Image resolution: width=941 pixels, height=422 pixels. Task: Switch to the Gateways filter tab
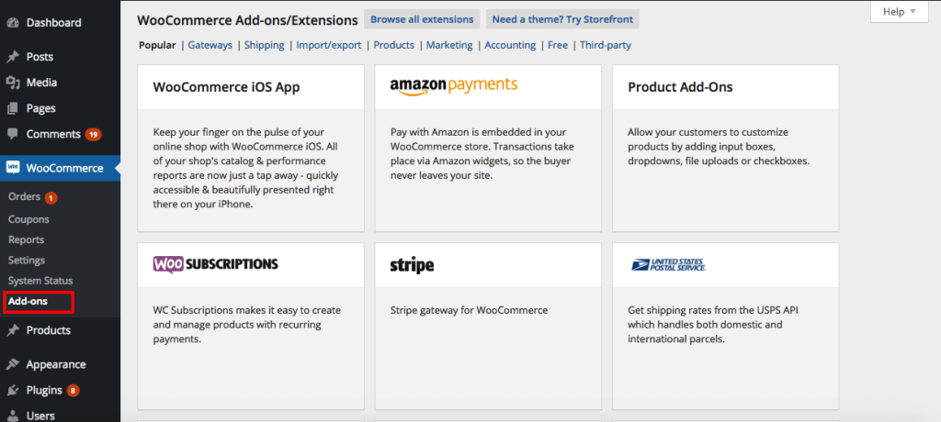tap(210, 45)
